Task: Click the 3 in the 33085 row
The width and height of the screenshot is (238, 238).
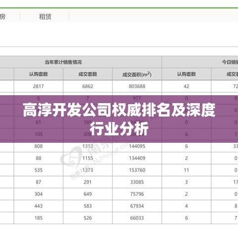Action: point(186,182)
